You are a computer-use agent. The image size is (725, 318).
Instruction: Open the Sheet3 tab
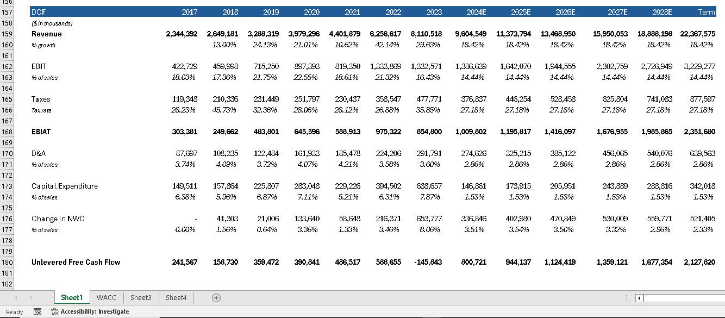tap(141, 297)
